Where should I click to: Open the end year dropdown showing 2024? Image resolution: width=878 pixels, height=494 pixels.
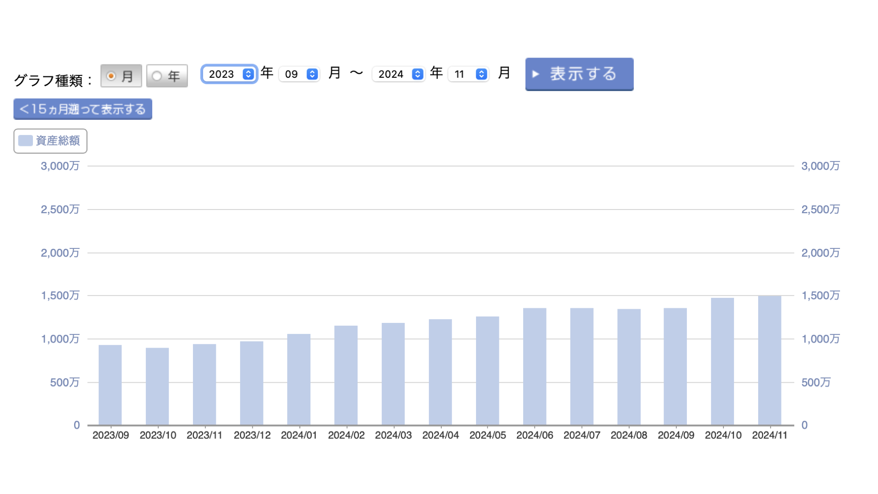(x=399, y=74)
